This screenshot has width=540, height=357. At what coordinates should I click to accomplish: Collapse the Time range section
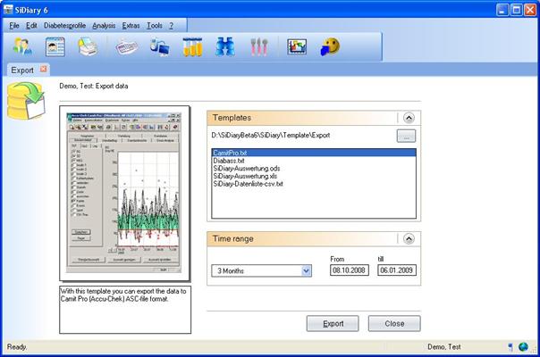click(x=409, y=238)
